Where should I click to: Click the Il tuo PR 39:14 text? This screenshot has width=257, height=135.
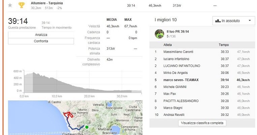point(178,32)
